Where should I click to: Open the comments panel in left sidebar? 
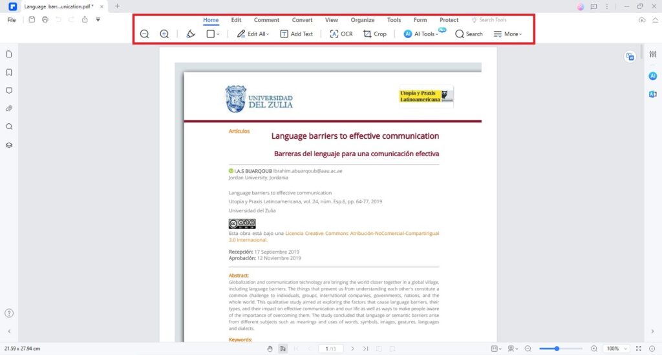[9, 90]
